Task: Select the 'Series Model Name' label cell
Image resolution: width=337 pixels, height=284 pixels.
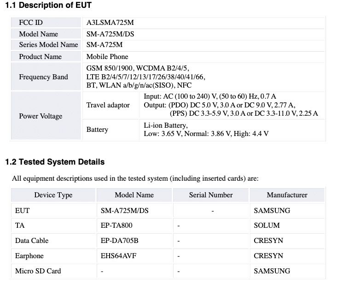Action: coord(48,45)
